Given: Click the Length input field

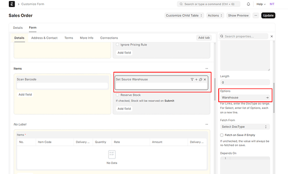Looking at the screenshot, I should click(245, 83).
